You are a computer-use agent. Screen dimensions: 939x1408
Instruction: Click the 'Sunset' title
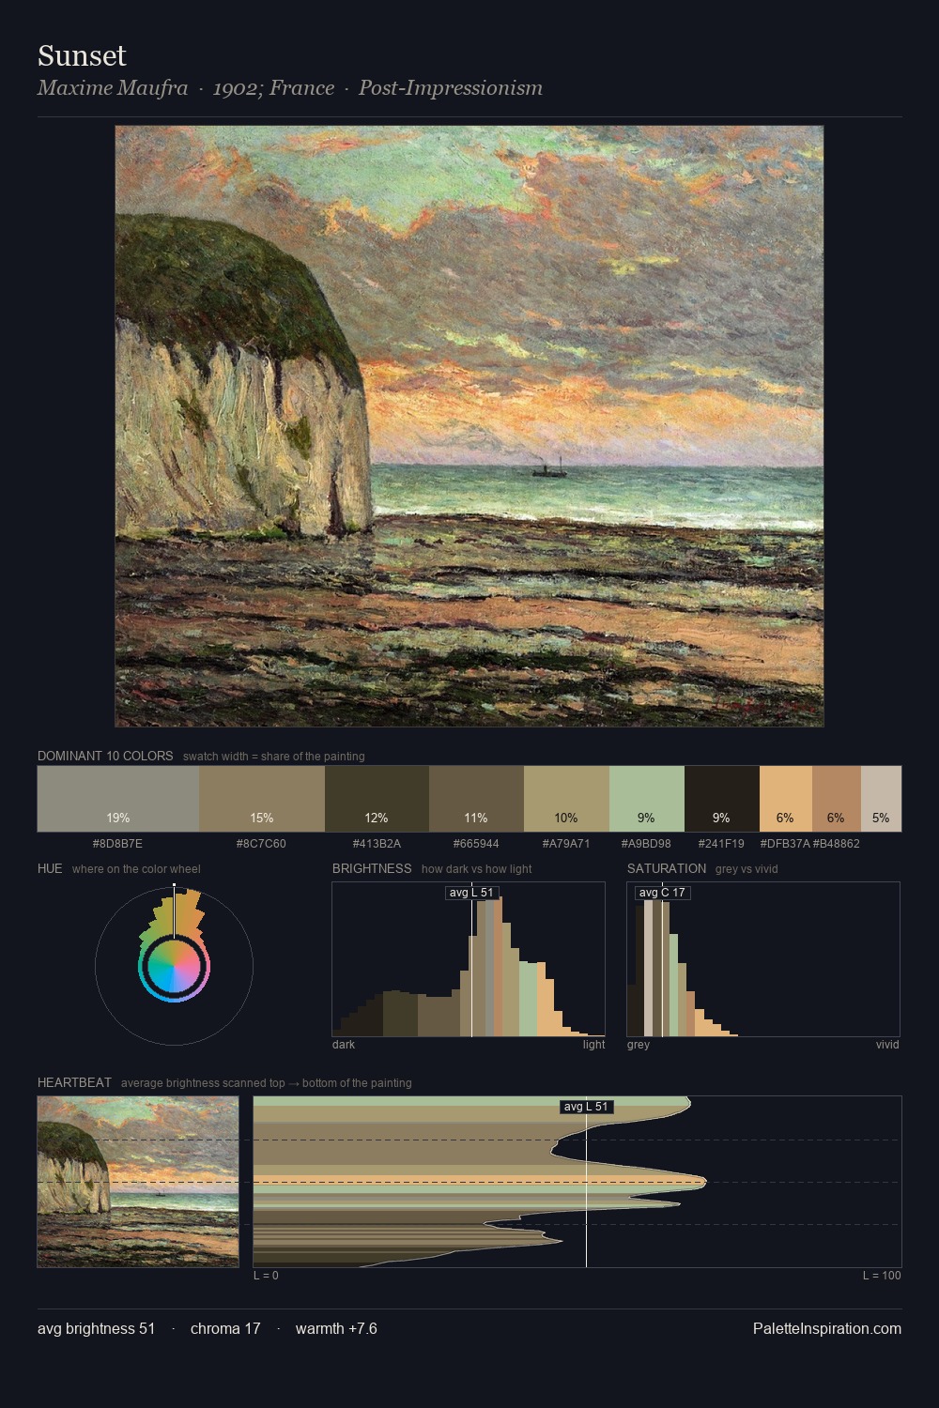click(82, 56)
